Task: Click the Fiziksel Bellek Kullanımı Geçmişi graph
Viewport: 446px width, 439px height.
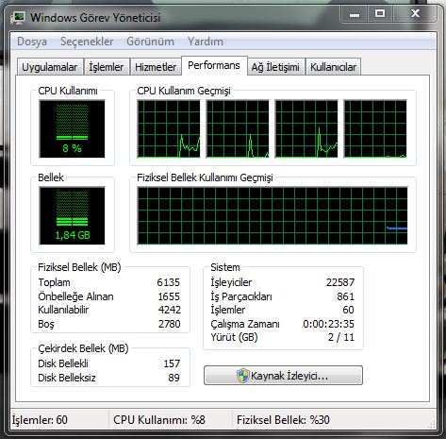Action: [x=273, y=216]
